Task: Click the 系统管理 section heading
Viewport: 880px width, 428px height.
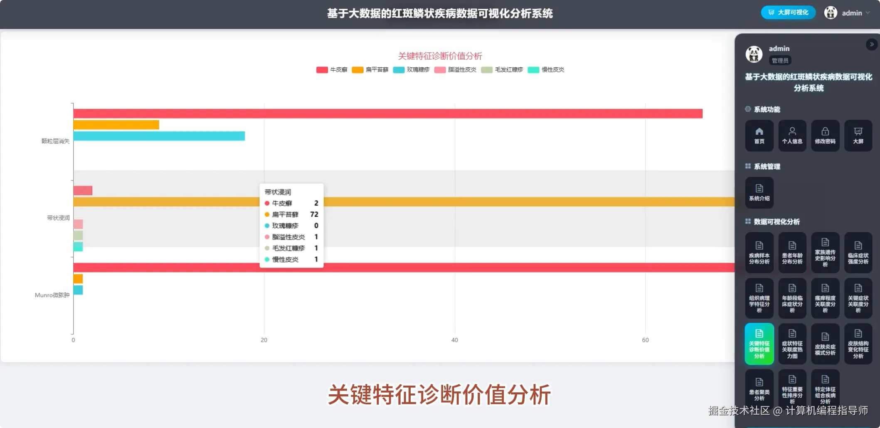Action: (767, 166)
